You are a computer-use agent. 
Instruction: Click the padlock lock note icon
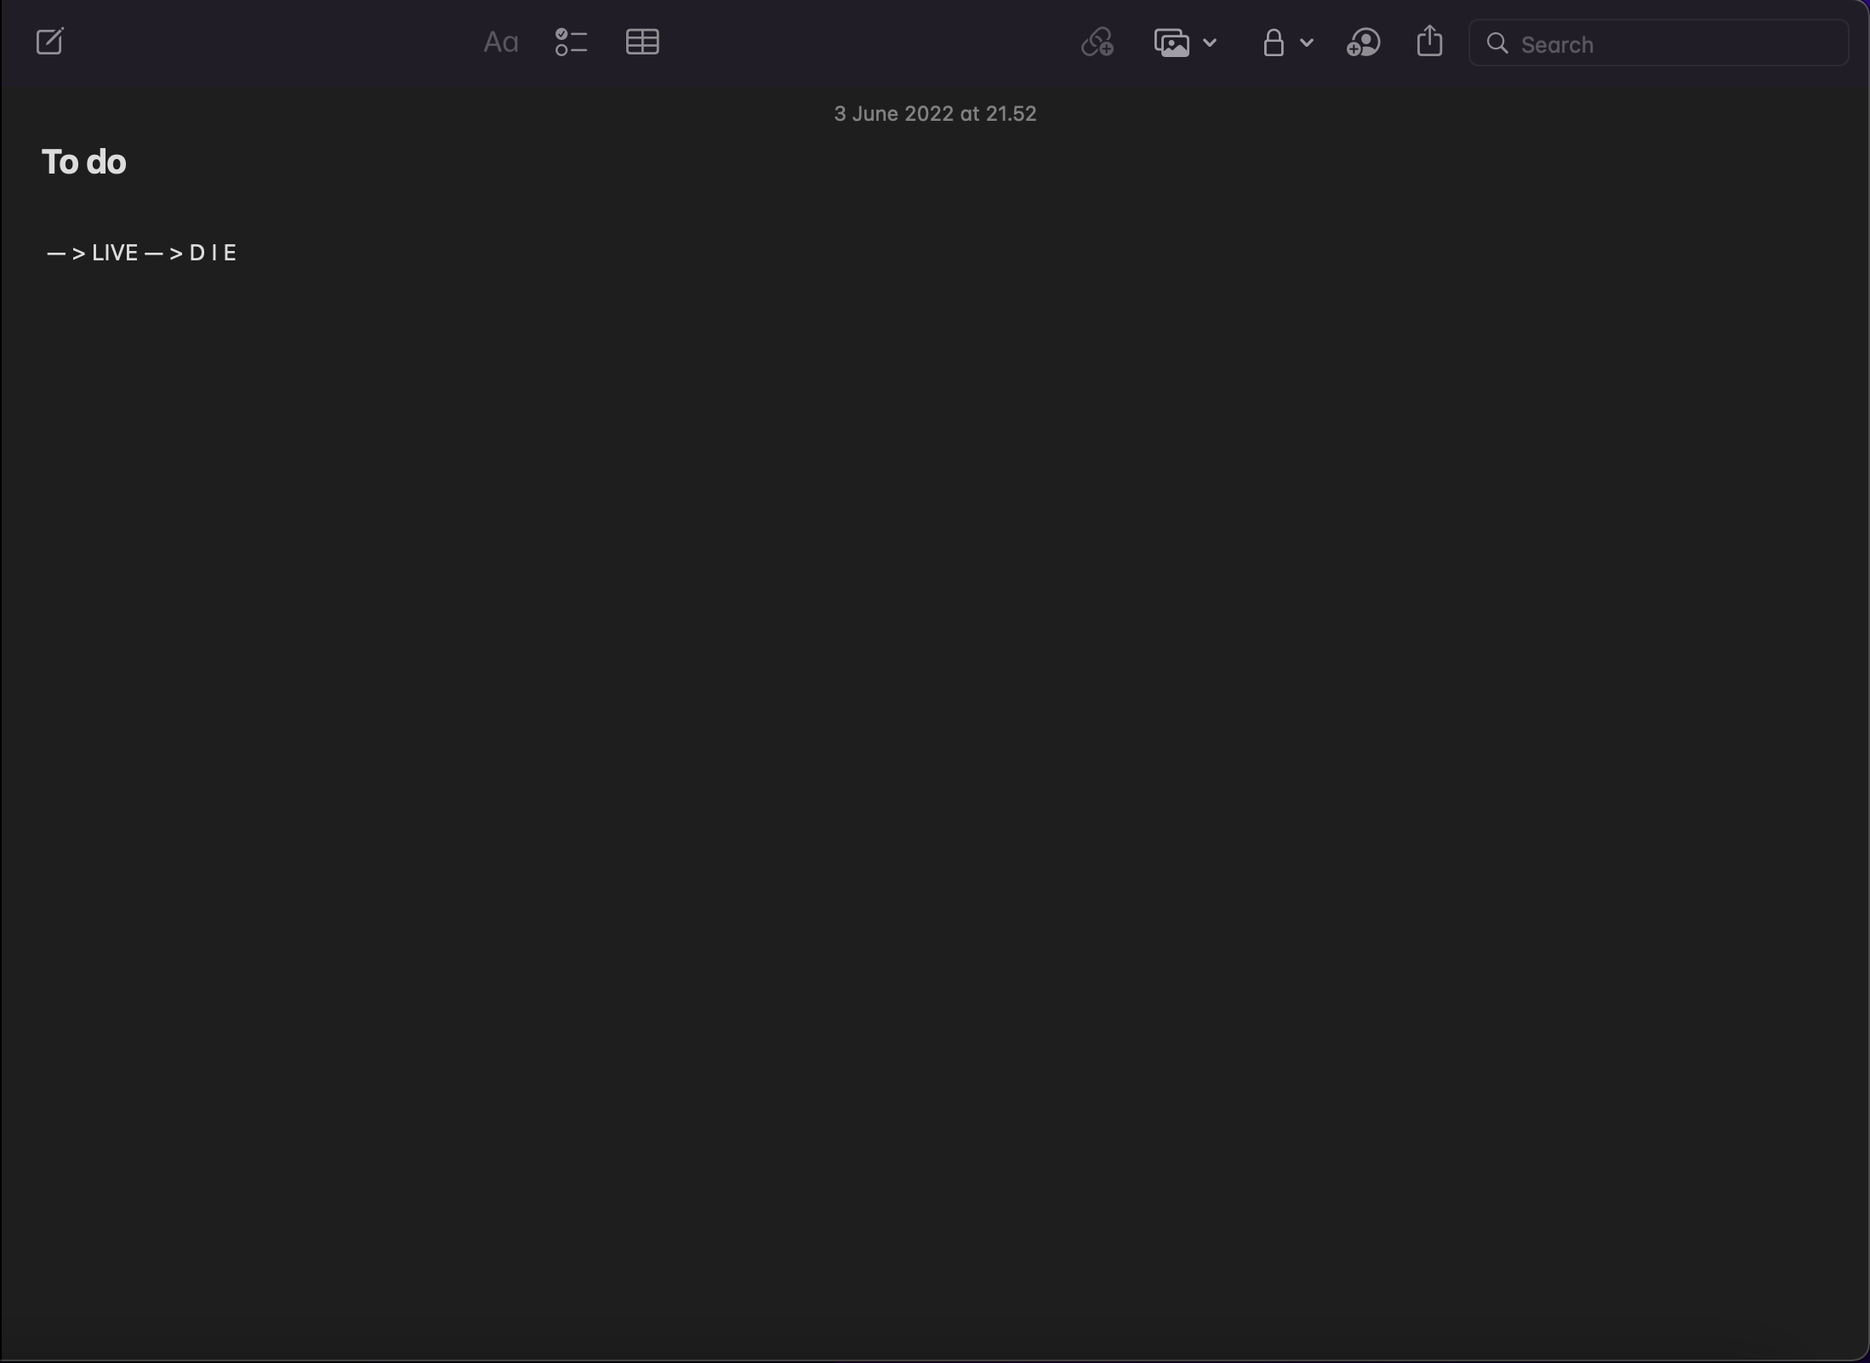(x=1273, y=43)
